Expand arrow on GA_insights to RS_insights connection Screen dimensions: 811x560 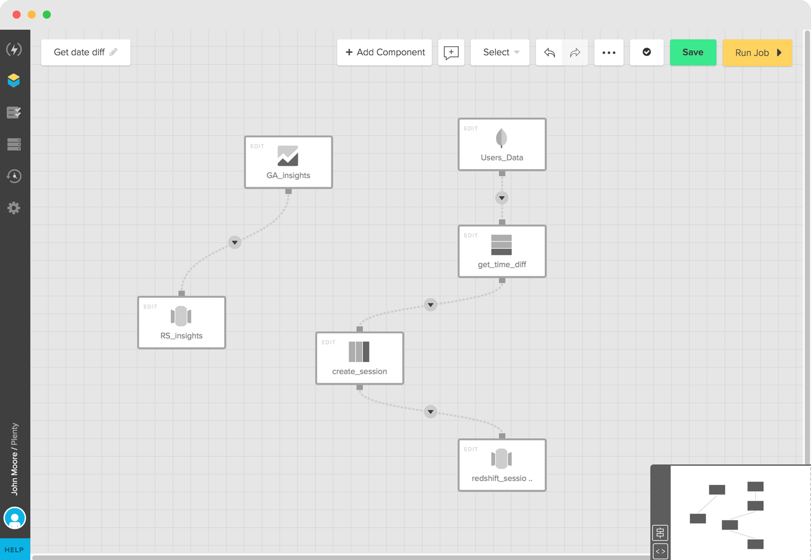234,242
